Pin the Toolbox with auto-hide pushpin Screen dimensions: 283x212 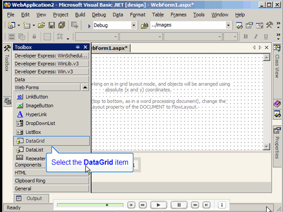pos(78,47)
